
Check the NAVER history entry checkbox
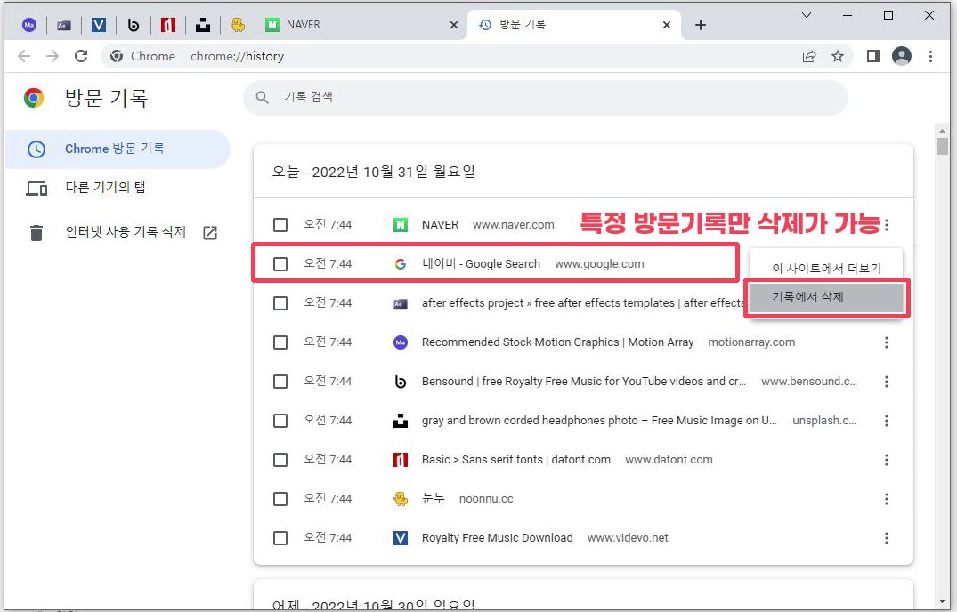click(x=280, y=225)
